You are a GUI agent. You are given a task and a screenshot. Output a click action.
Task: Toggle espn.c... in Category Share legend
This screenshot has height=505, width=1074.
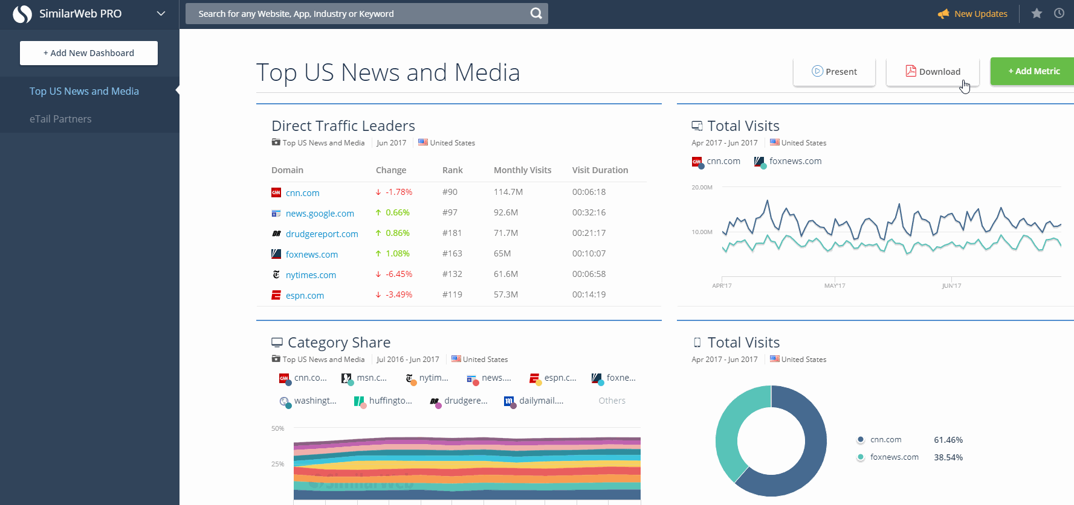[552, 378]
